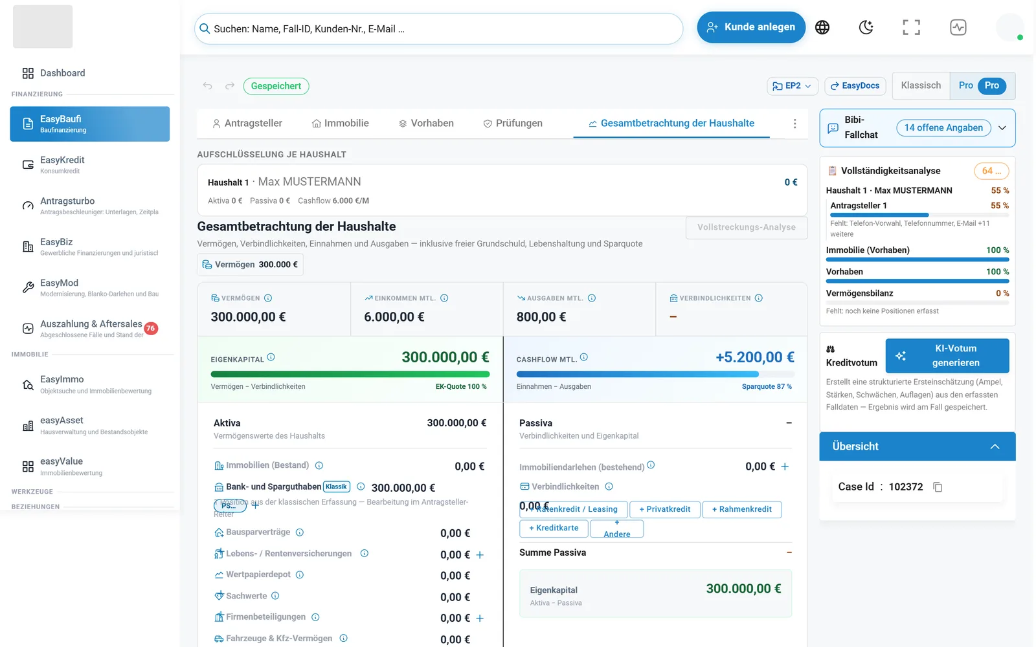Viewport: 1036px width, 647px height.
Task: Add Immobiliendarlehen (bestehend) plus icon
Action: (x=785, y=466)
